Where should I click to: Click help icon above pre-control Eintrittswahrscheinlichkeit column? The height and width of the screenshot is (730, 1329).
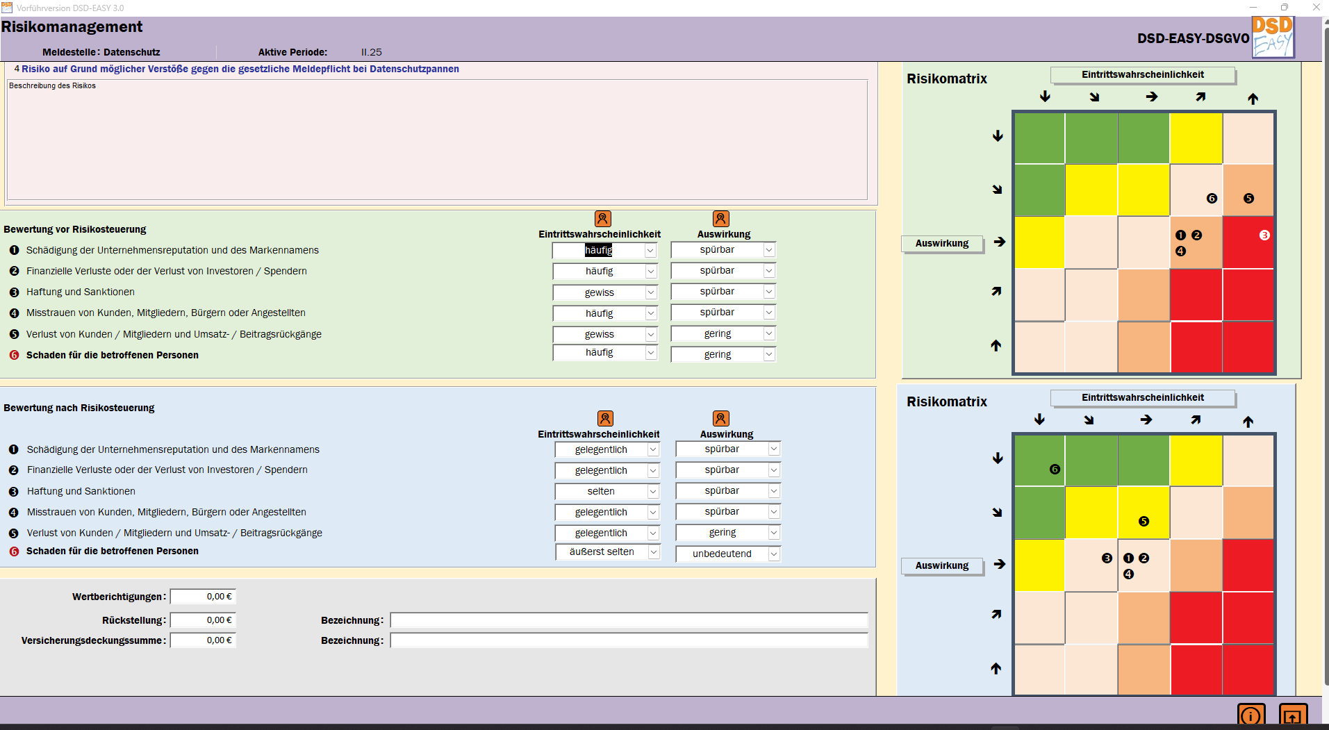click(602, 219)
